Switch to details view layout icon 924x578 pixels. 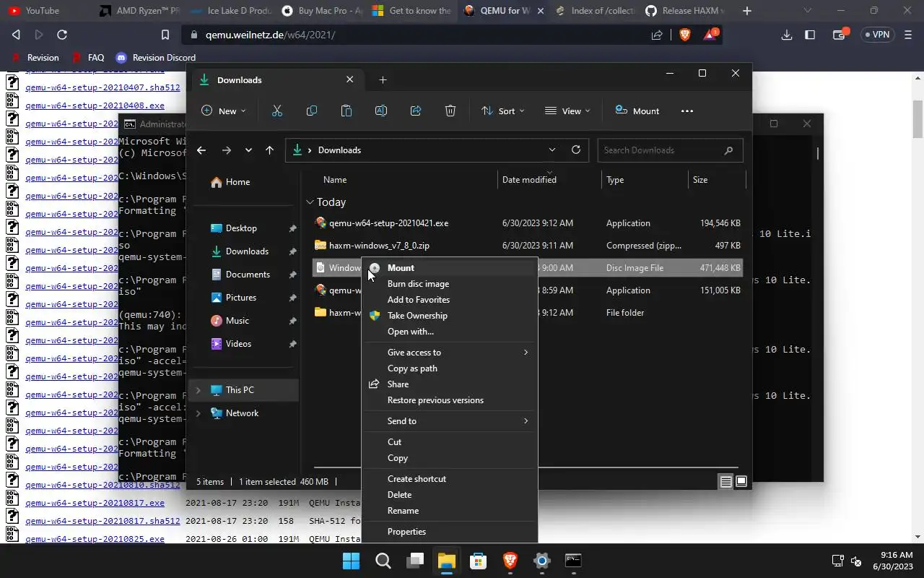[726, 482]
